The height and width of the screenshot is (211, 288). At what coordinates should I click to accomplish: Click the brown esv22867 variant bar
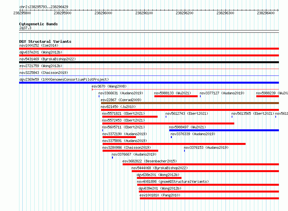click(x=190, y=103)
